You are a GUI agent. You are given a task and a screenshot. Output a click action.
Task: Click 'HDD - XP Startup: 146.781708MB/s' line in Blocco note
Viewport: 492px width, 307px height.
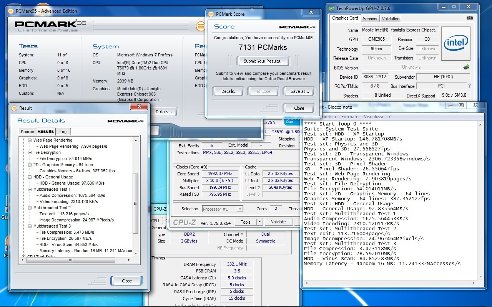353,139
